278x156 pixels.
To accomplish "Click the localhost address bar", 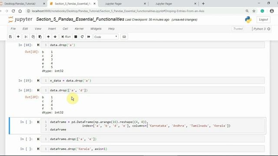I will coord(118,11).
